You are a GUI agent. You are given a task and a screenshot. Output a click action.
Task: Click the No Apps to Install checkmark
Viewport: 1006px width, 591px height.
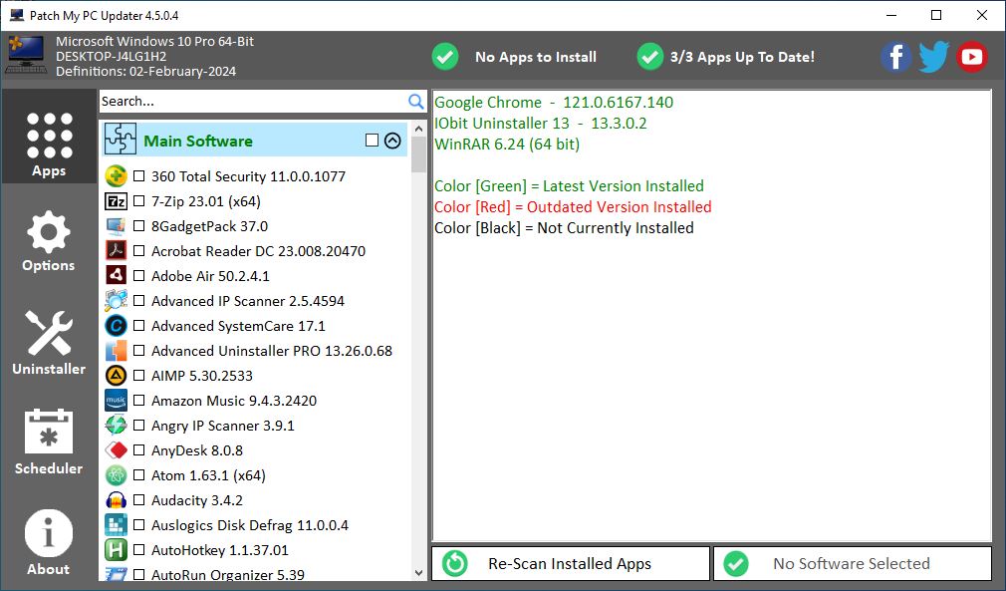coord(444,57)
